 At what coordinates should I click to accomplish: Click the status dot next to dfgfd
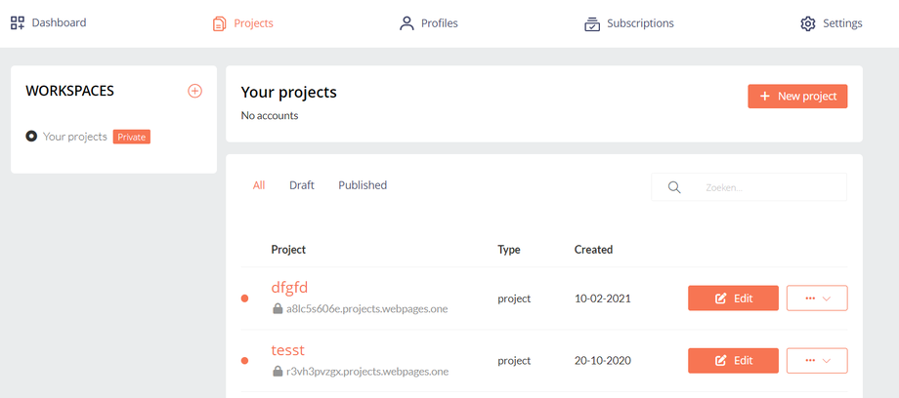click(x=244, y=298)
